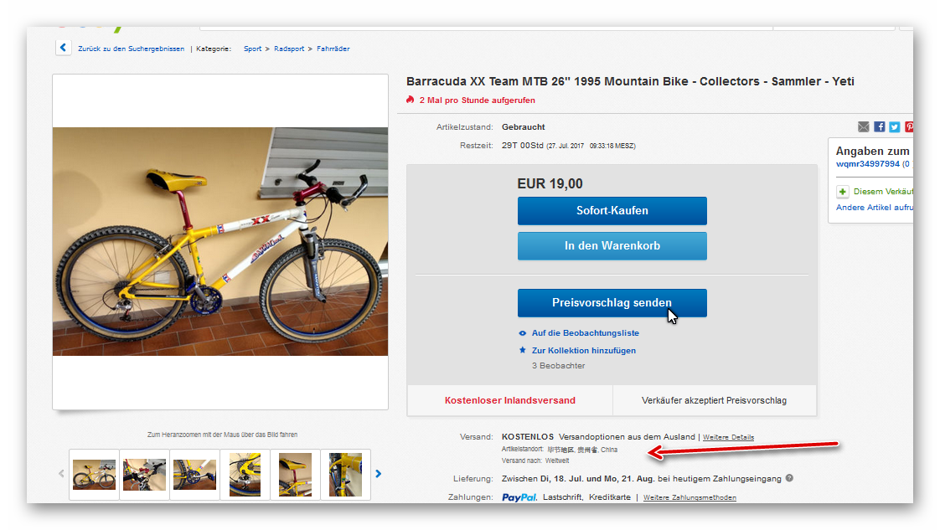Select the yellow saddle thumbnail
The image size is (940, 530).
pos(295,475)
